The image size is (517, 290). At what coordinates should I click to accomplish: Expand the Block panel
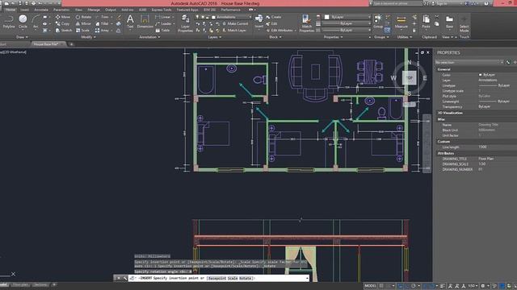[275, 37]
